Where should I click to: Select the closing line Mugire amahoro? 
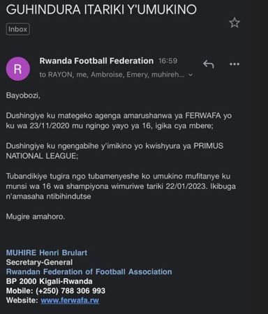[x=36, y=217]
